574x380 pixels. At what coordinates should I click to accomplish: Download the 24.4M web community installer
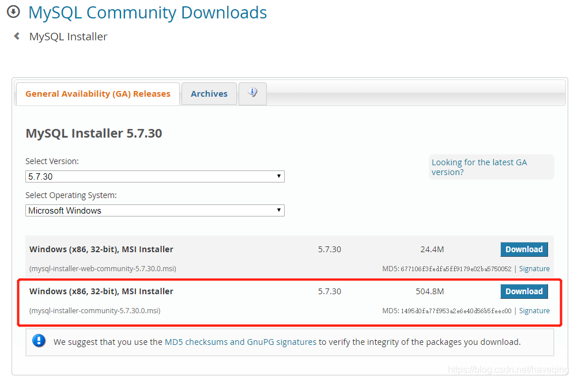pyautogui.click(x=524, y=249)
